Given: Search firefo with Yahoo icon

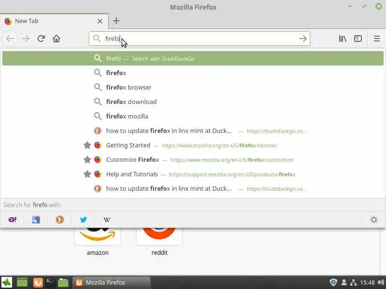Looking at the screenshot, I should [13, 220].
